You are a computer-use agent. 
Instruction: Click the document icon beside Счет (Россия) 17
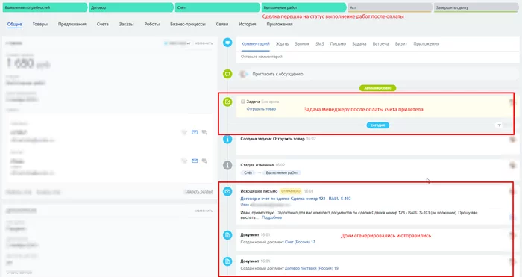[x=227, y=235]
